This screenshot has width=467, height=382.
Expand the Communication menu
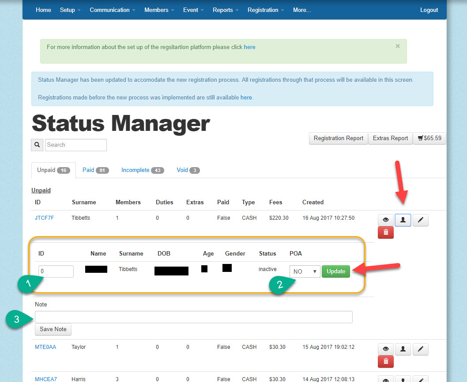pyautogui.click(x=112, y=10)
